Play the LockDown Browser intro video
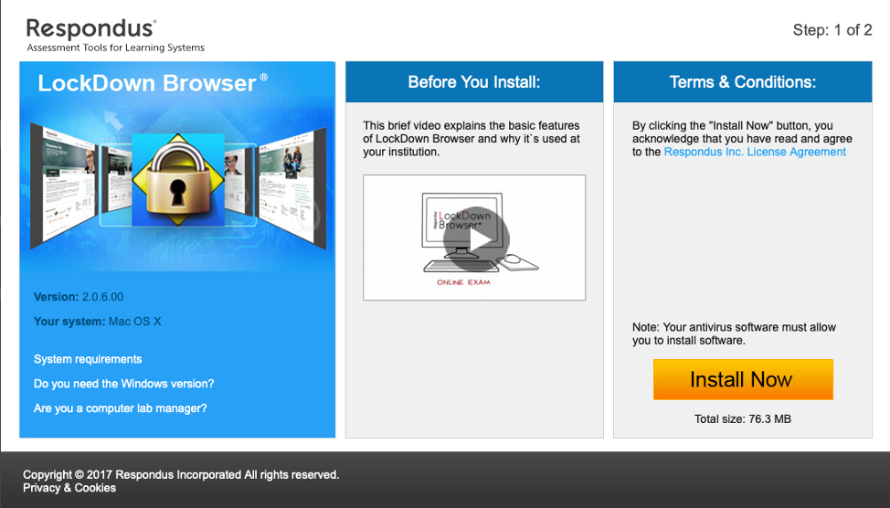 [x=475, y=238]
